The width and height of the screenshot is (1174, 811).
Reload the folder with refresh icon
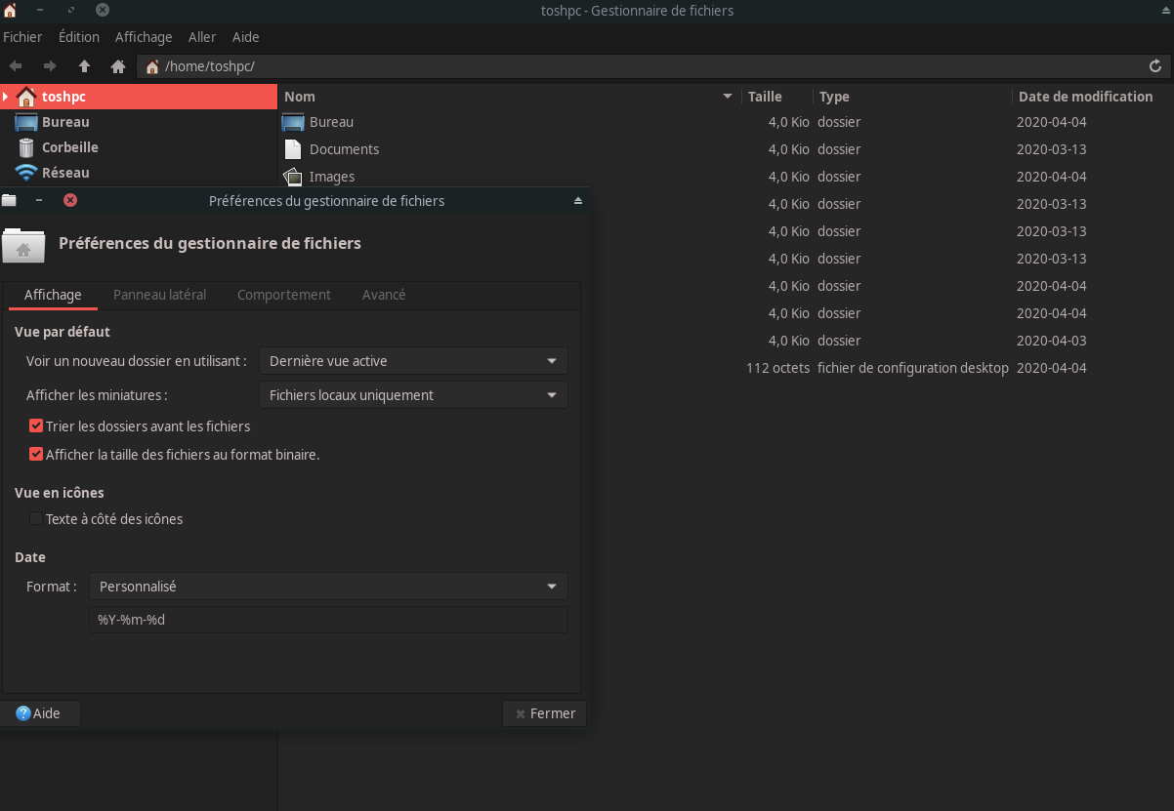1155,66
